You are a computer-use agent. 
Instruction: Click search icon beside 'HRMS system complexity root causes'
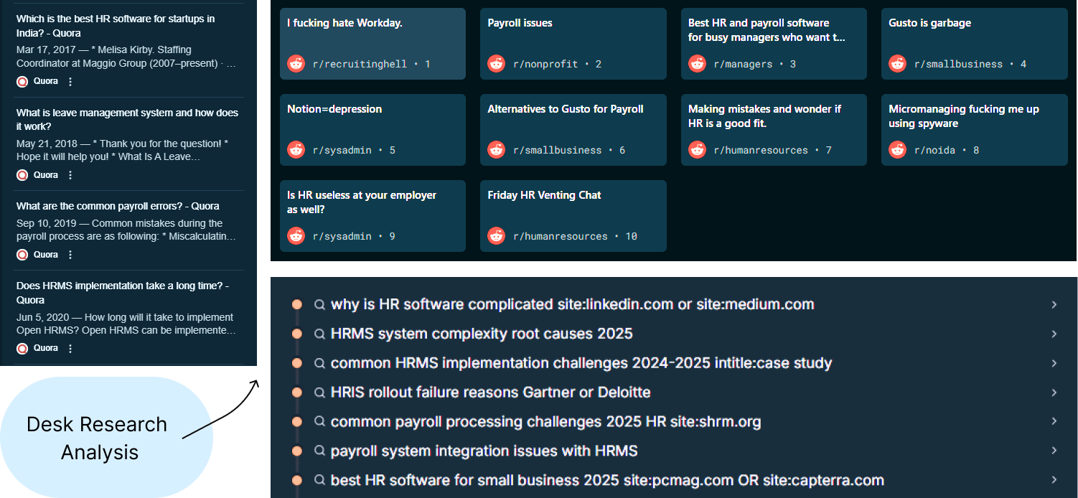click(x=320, y=334)
